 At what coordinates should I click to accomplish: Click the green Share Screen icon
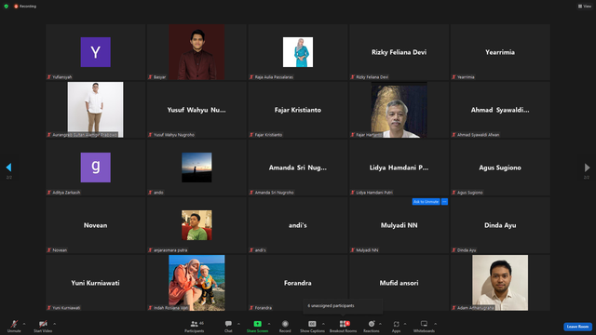257,324
